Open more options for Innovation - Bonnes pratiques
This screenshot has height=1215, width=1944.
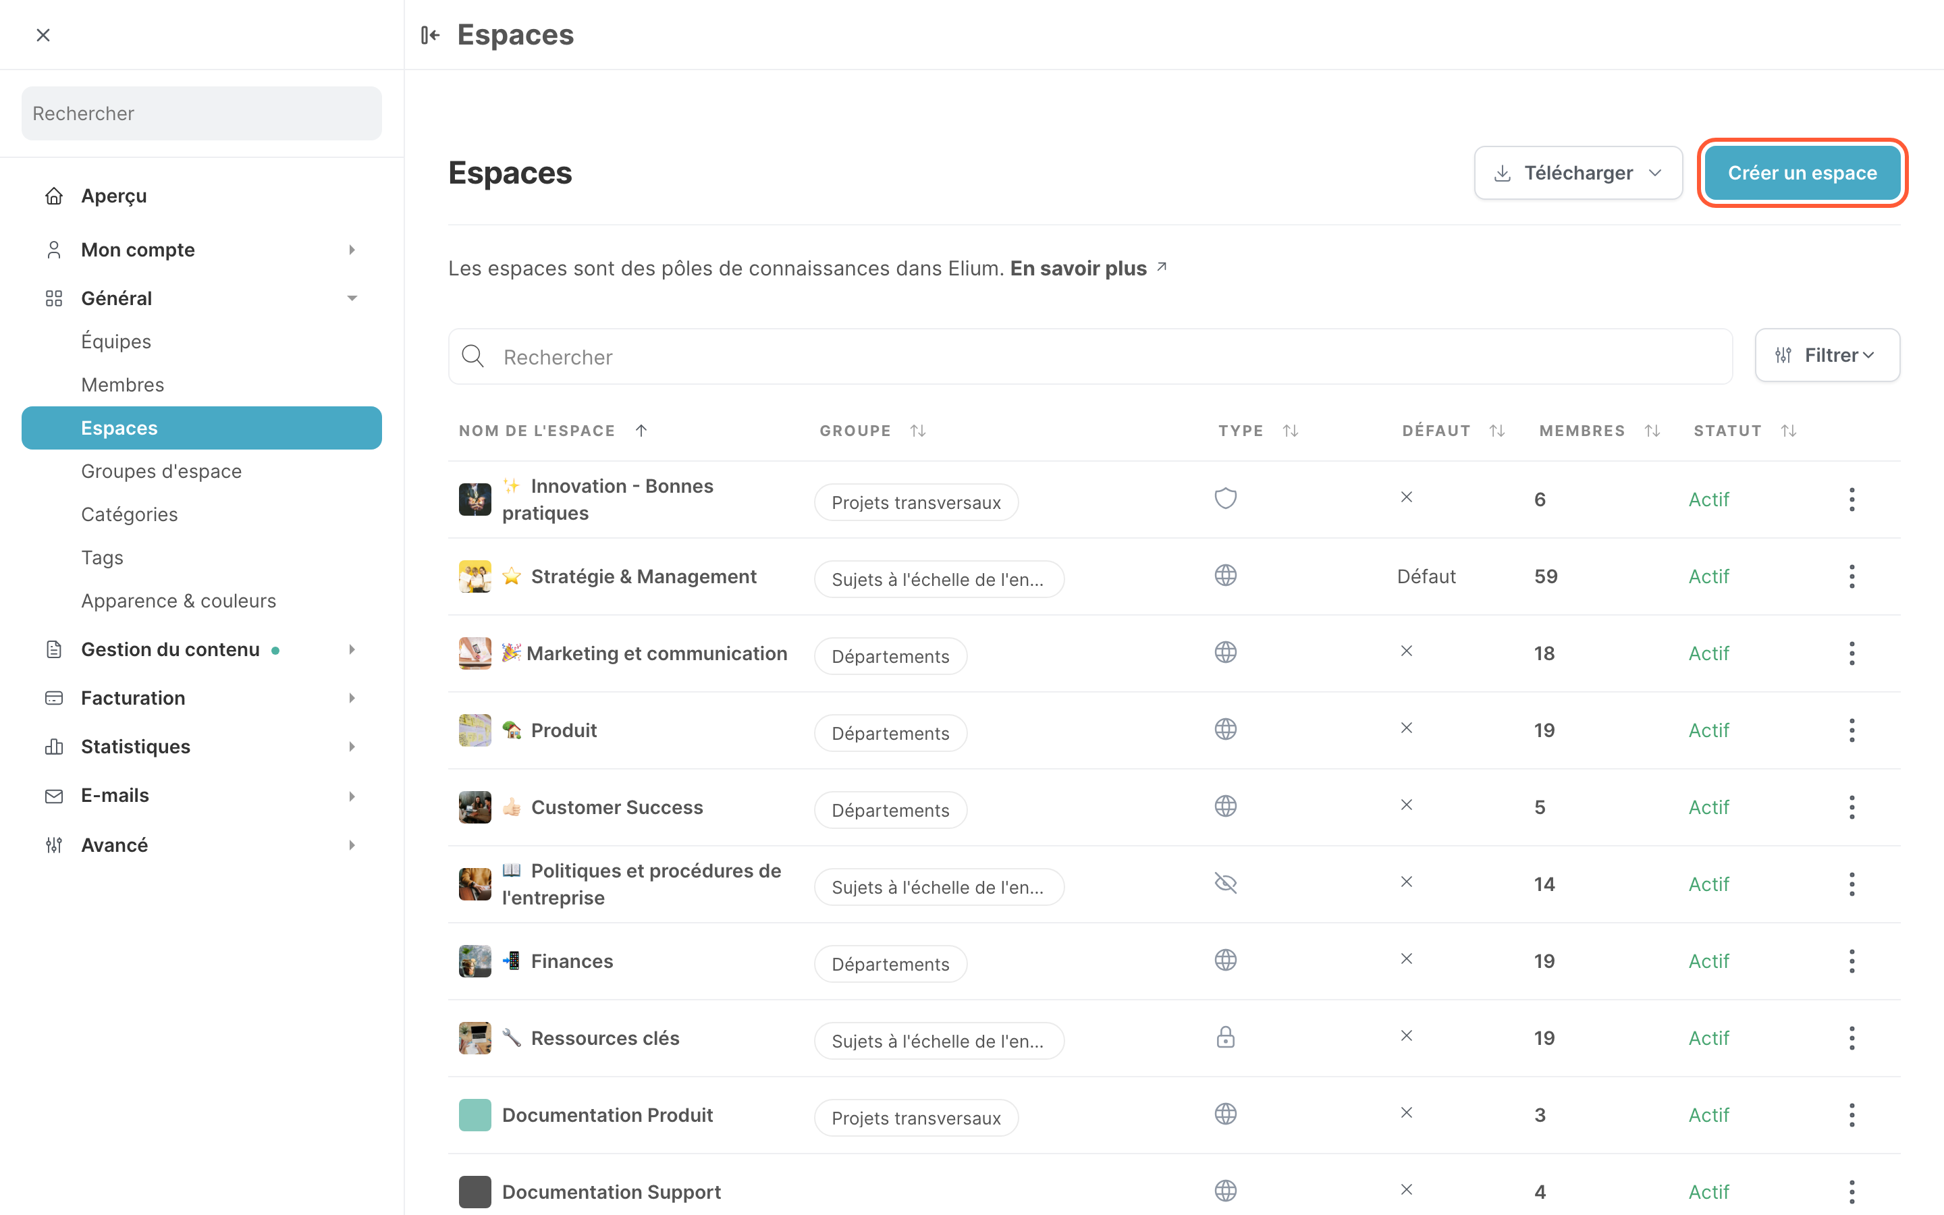pos(1852,499)
